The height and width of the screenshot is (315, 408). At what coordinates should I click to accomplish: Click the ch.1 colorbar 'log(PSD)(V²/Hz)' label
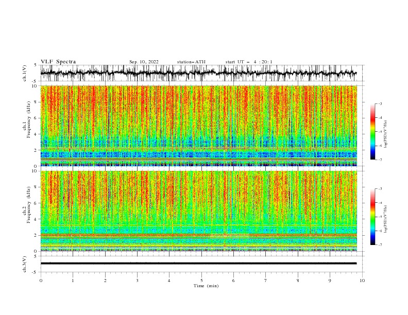385,134
